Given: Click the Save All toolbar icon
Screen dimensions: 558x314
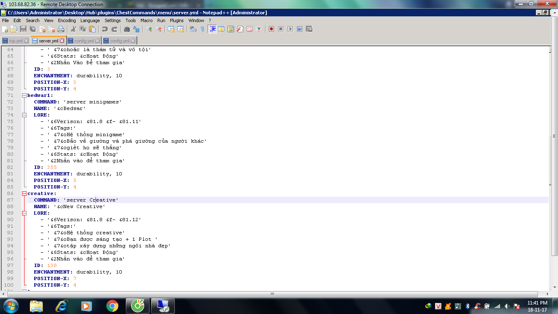Looking at the screenshot, I should tap(33, 29).
